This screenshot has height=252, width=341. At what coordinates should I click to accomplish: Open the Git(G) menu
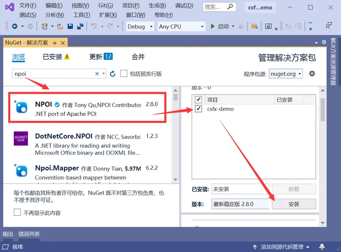(x=106, y=6)
